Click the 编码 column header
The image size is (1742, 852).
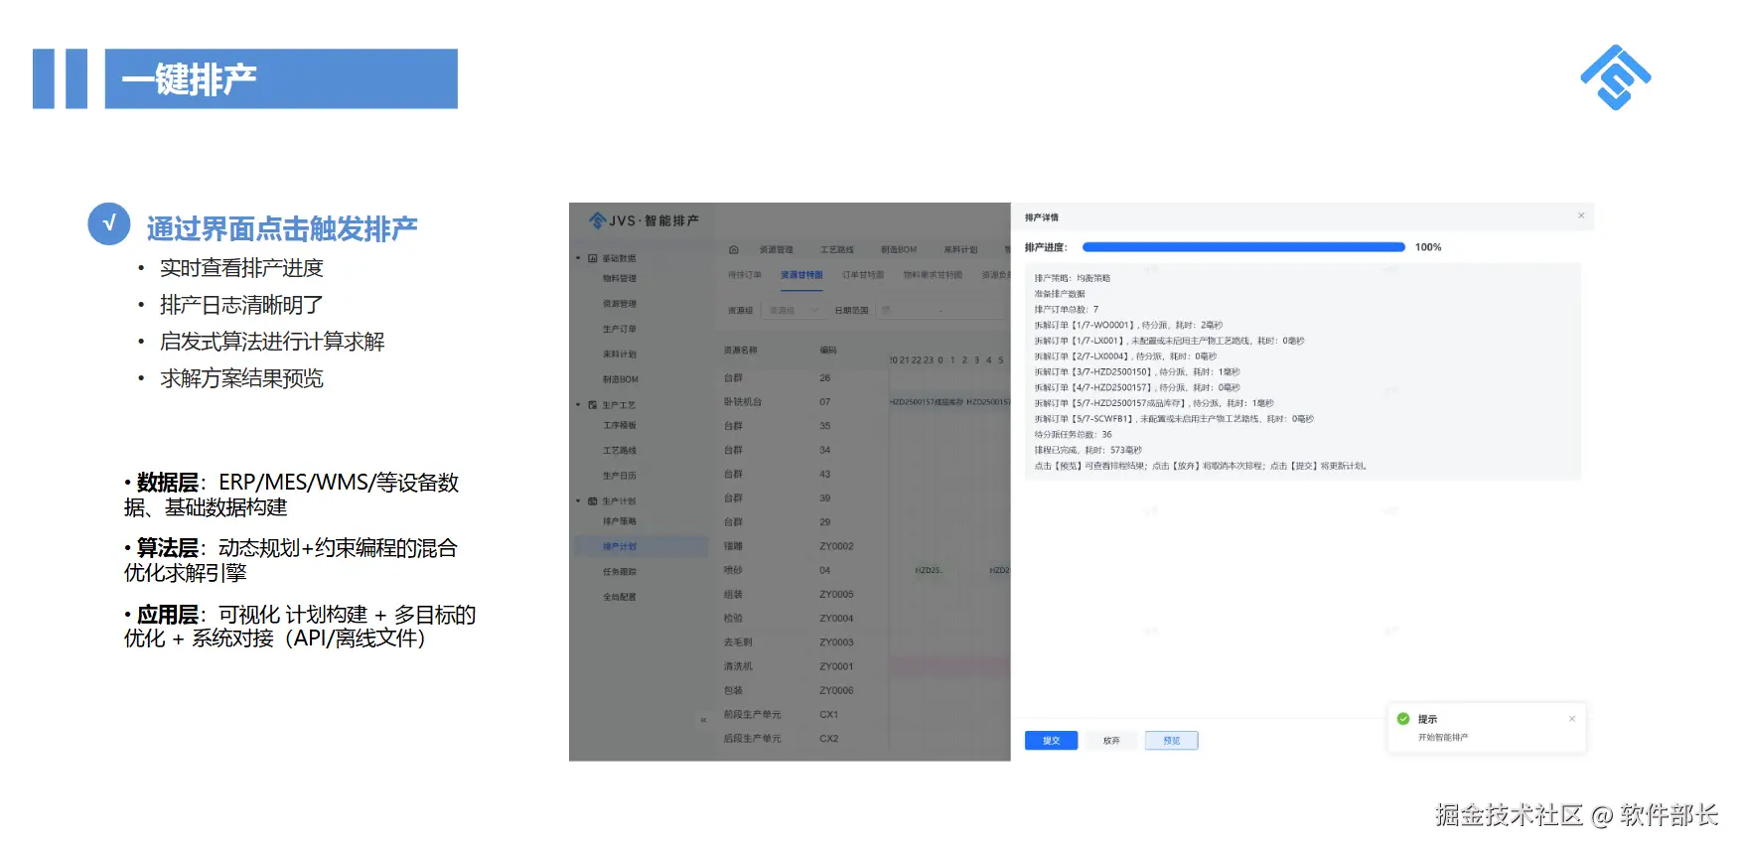pos(828,351)
